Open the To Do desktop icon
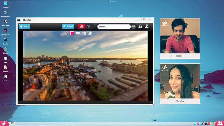The width and height of the screenshot is (224, 126). click(x=5, y=78)
